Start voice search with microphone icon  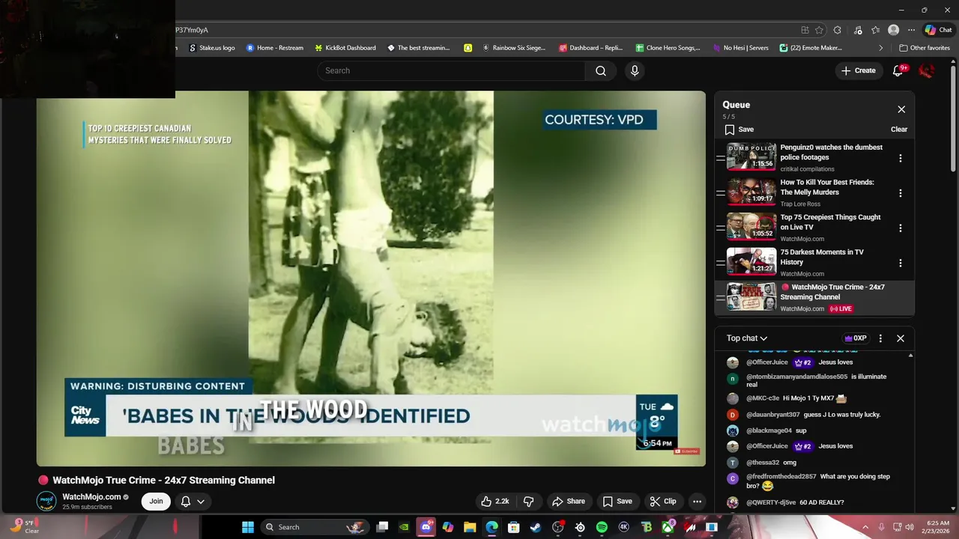pyautogui.click(x=635, y=70)
